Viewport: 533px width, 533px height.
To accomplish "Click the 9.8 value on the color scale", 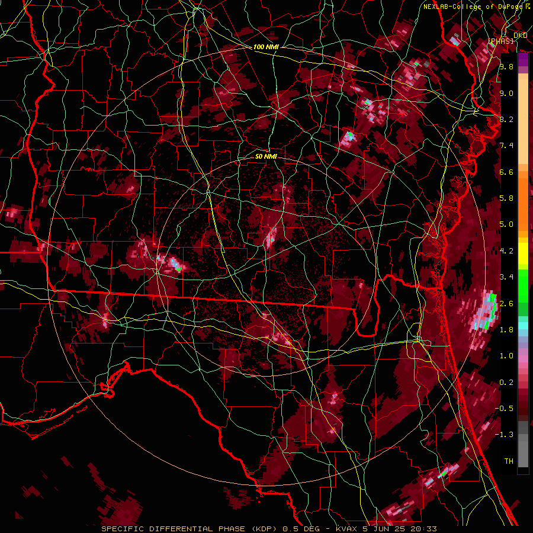I will pyautogui.click(x=506, y=66).
